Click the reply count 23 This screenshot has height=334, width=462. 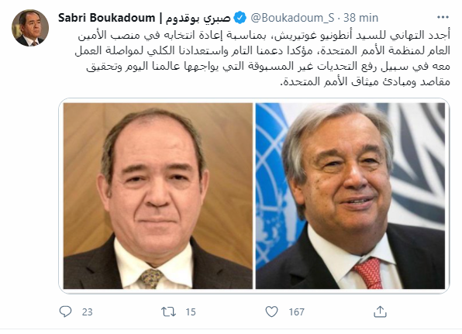(x=88, y=312)
